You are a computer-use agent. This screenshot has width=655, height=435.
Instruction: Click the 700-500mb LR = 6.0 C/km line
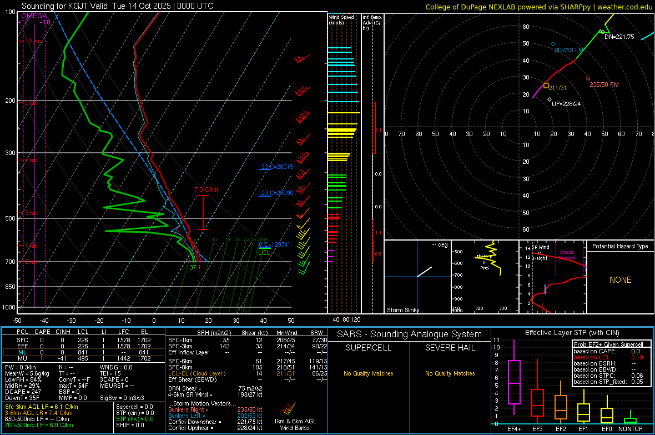tap(38, 425)
